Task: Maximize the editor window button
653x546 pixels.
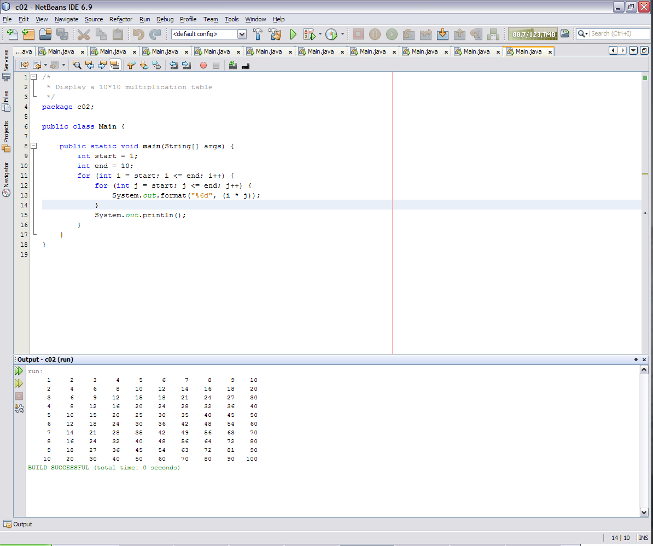Action: pyautogui.click(x=644, y=50)
